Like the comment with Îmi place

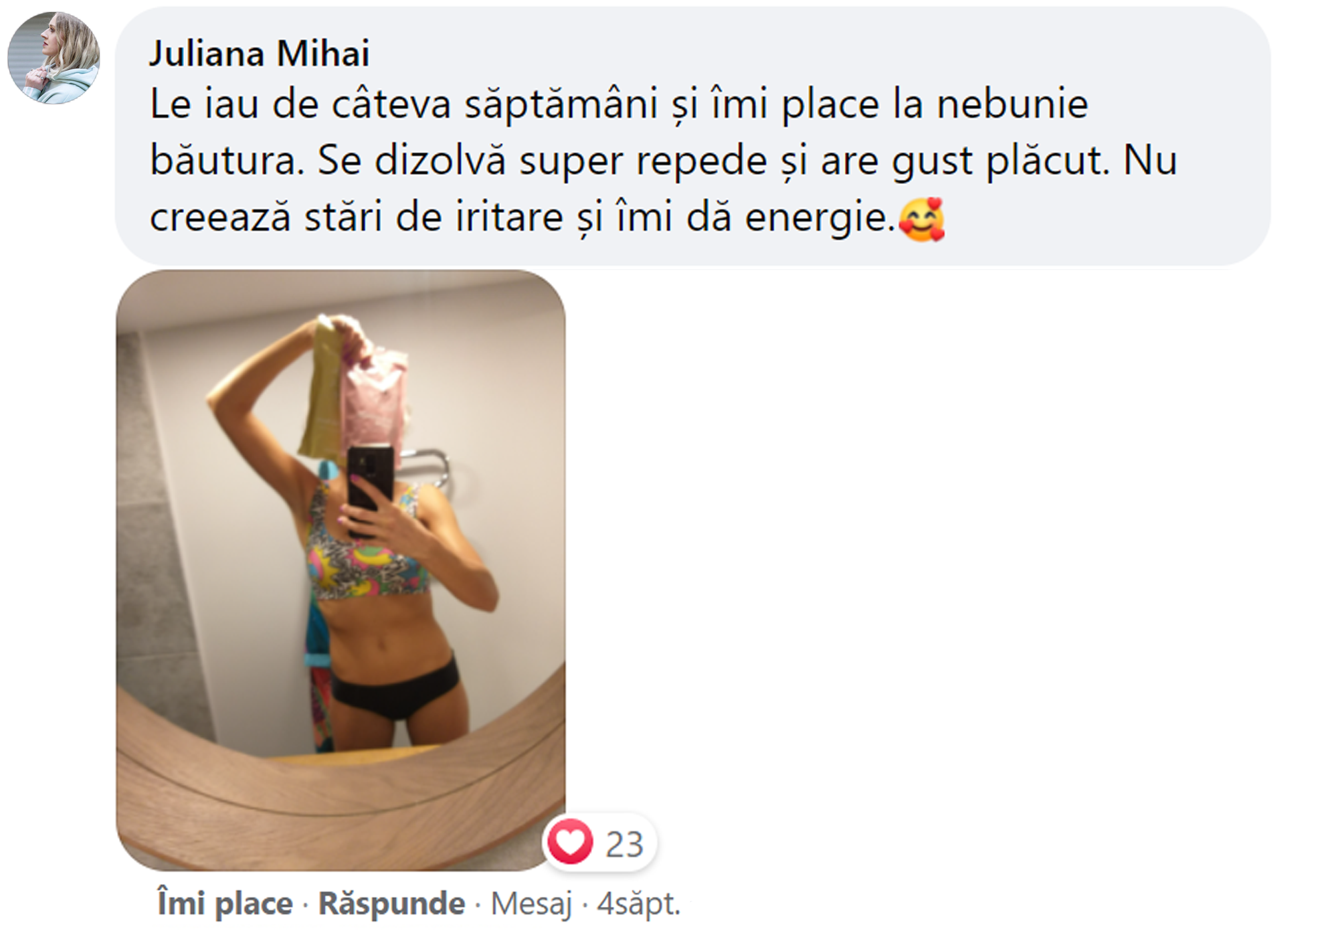[x=225, y=904]
